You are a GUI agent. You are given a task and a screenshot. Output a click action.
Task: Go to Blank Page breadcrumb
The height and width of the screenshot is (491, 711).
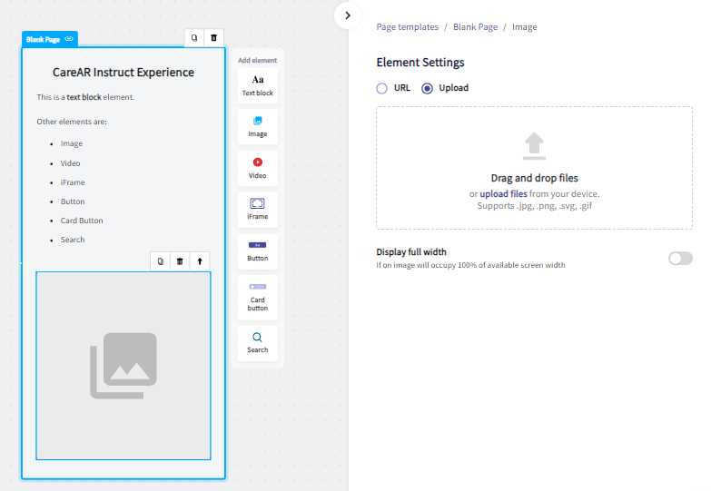(x=475, y=26)
